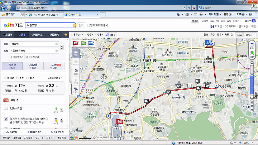Viewport: 258px width, 145px height.
Task: Check the 현재 지도 내 검색 checkbox
Action: [89, 25]
